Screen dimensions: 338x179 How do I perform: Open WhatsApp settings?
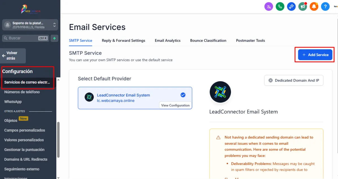pos(13,101)
